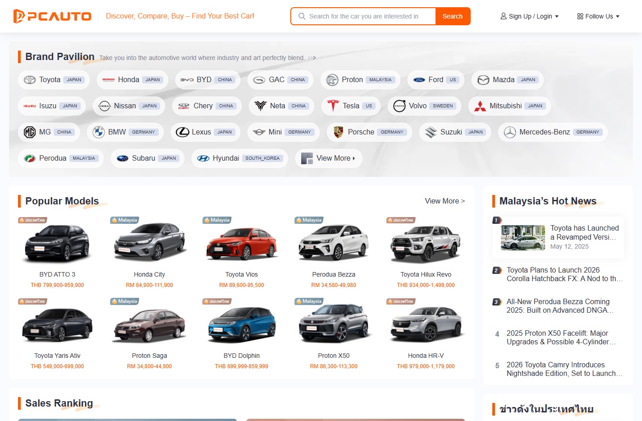642x421 pixels.
Task: Click price RM 34,580-49,980 under Perodua Bezza
Action: pyautogui.click(x=334, y=285)
